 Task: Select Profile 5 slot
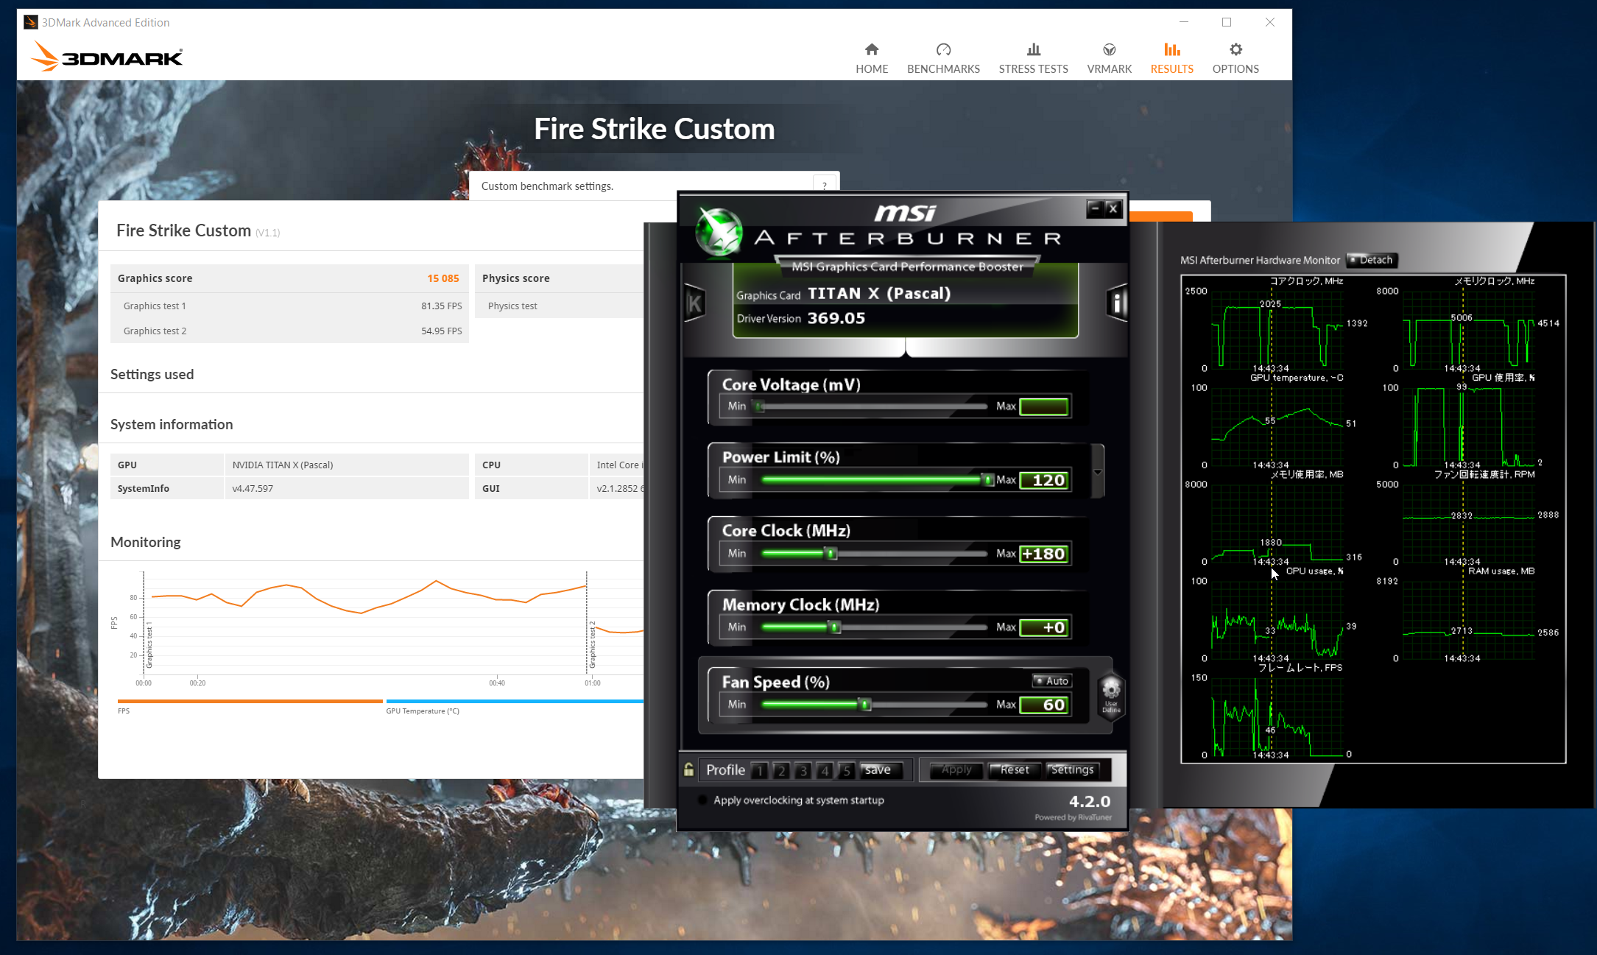(x=847, y=770)
